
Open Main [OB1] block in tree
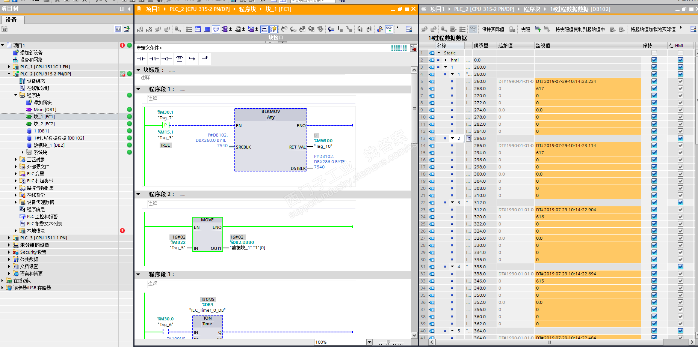(x=45, y=110)
